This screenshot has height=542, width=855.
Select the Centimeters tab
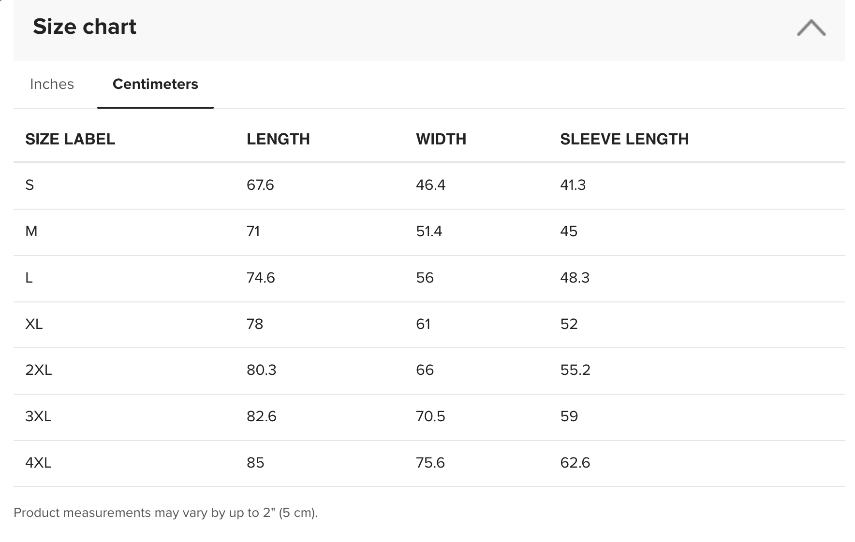[155, 84]
